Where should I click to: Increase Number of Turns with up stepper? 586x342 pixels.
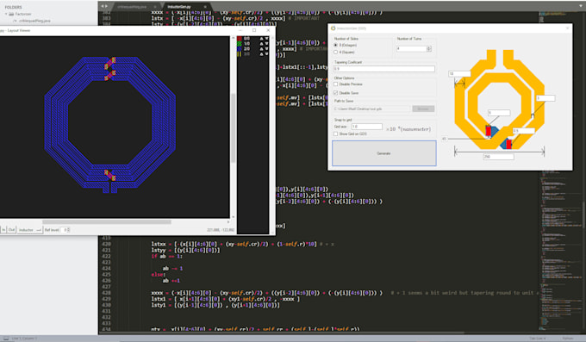(x=428, y=47)
